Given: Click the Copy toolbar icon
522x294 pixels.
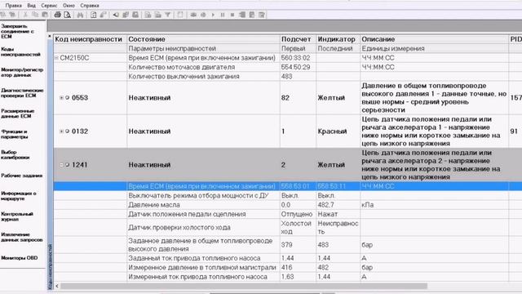Looking at the screenshot, I should [x=35, y=15].
